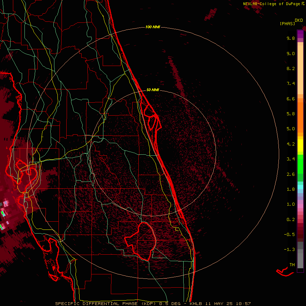Click the 5.8 legend value

click(291, 114)
